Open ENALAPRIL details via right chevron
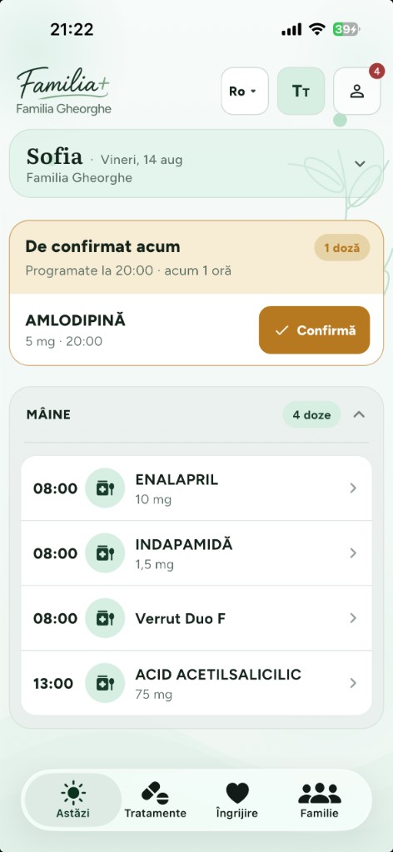The width and height of the screenshot is (393, 852). pyautogui.click(x=353, y=488)
